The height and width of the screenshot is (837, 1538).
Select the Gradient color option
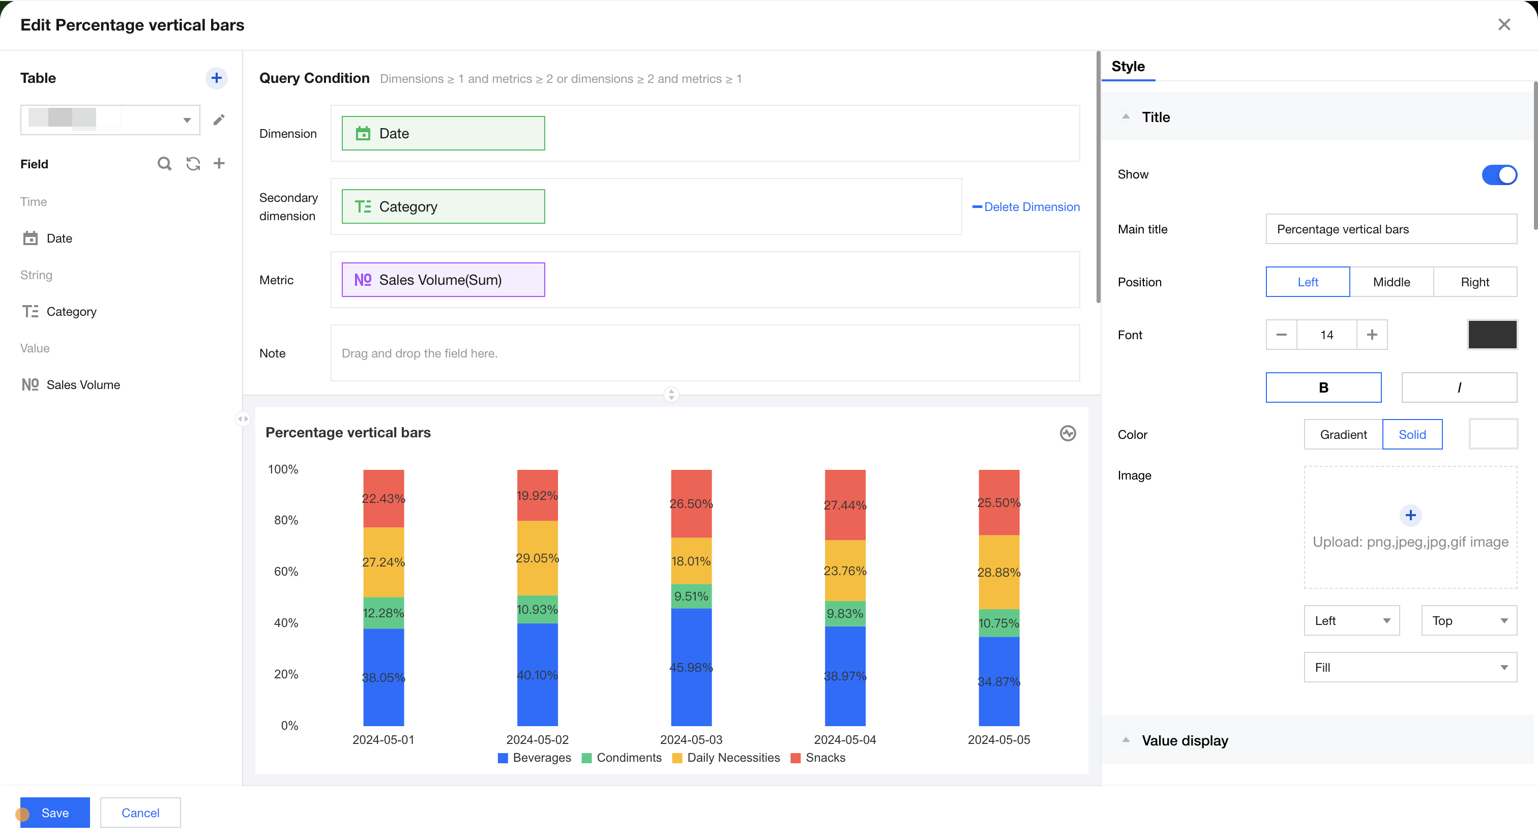(x=1343, y=434)
